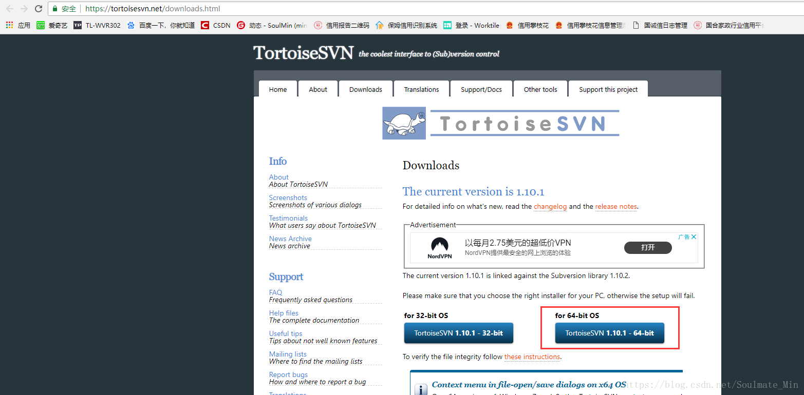The image size is (804, 395).
Task: Click the Context menu in file-open/save heading
Action: (529, 384)
